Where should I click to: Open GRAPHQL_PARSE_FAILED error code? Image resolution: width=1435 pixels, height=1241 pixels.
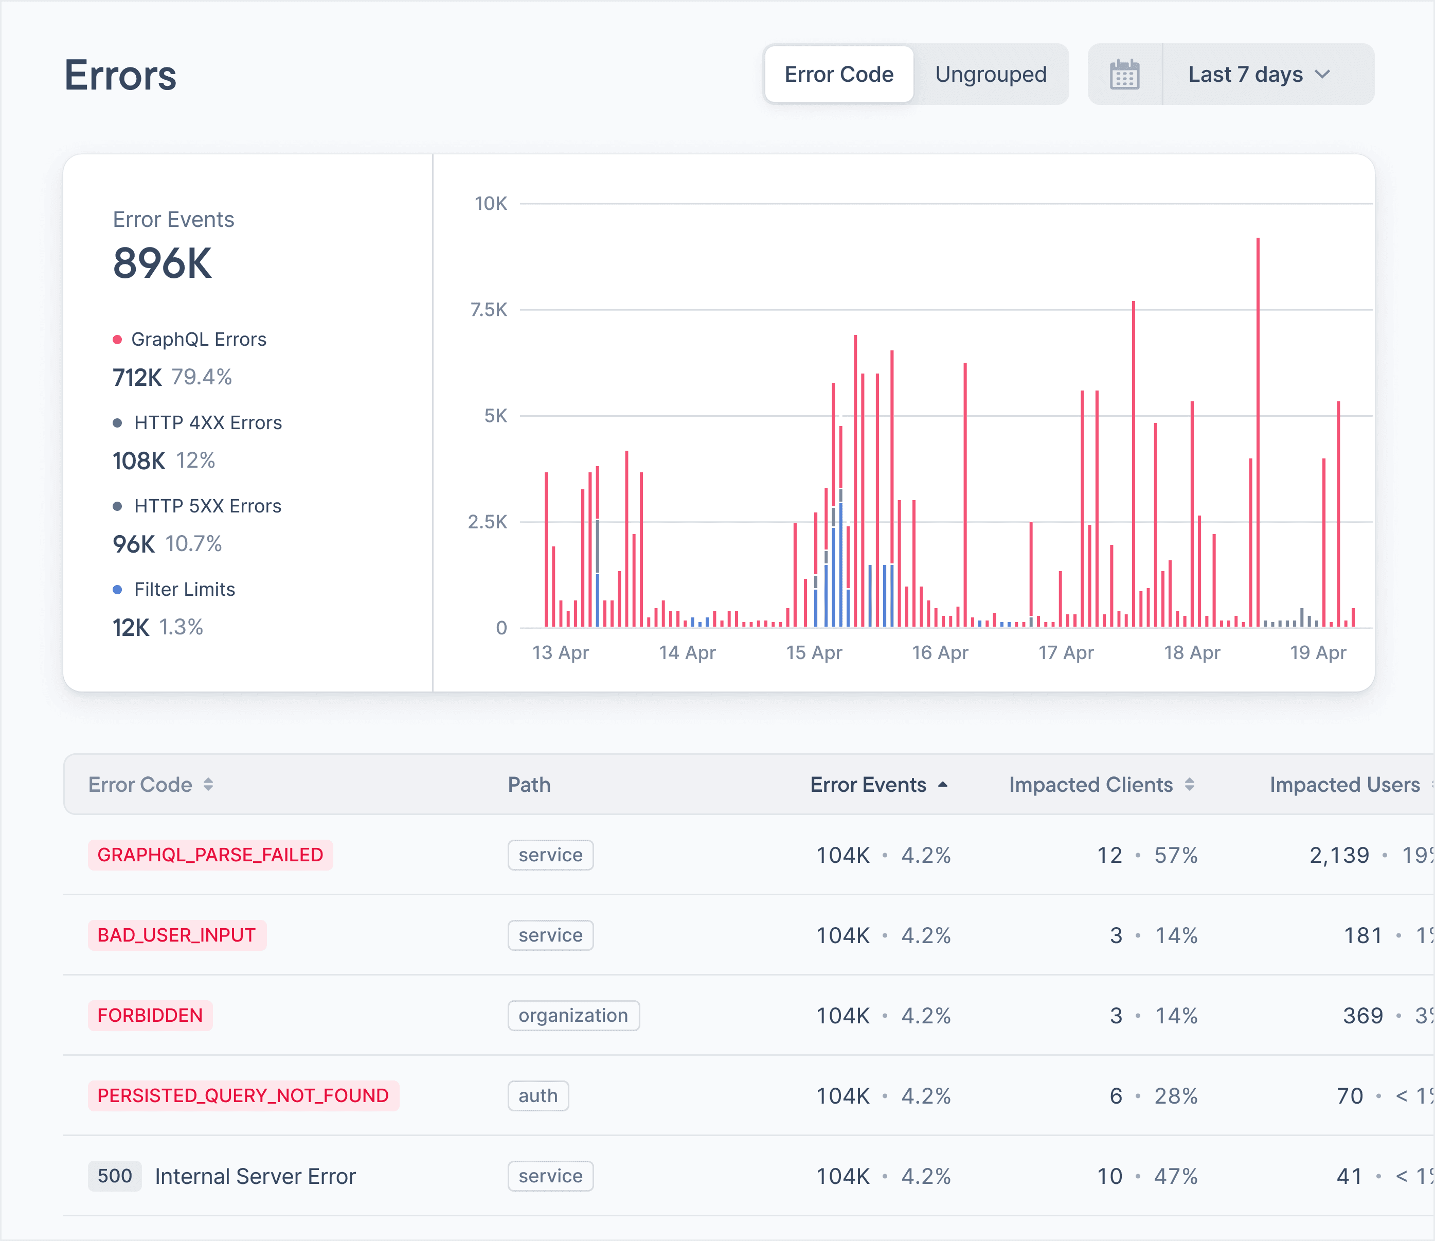pos(210,855)
